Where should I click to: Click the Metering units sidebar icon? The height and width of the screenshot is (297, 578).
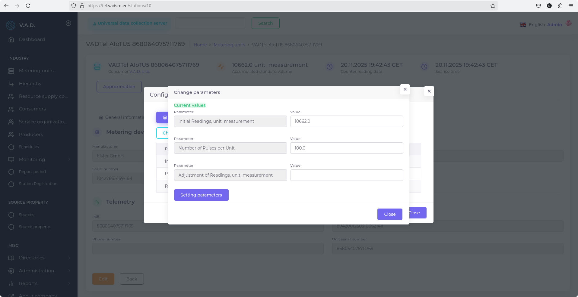point(11,71)
